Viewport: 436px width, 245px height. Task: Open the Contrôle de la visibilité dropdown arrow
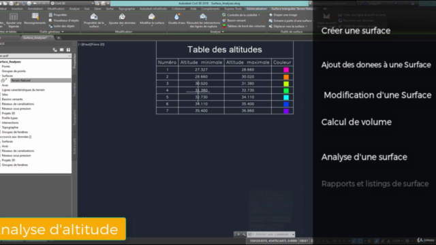[260, 15]
